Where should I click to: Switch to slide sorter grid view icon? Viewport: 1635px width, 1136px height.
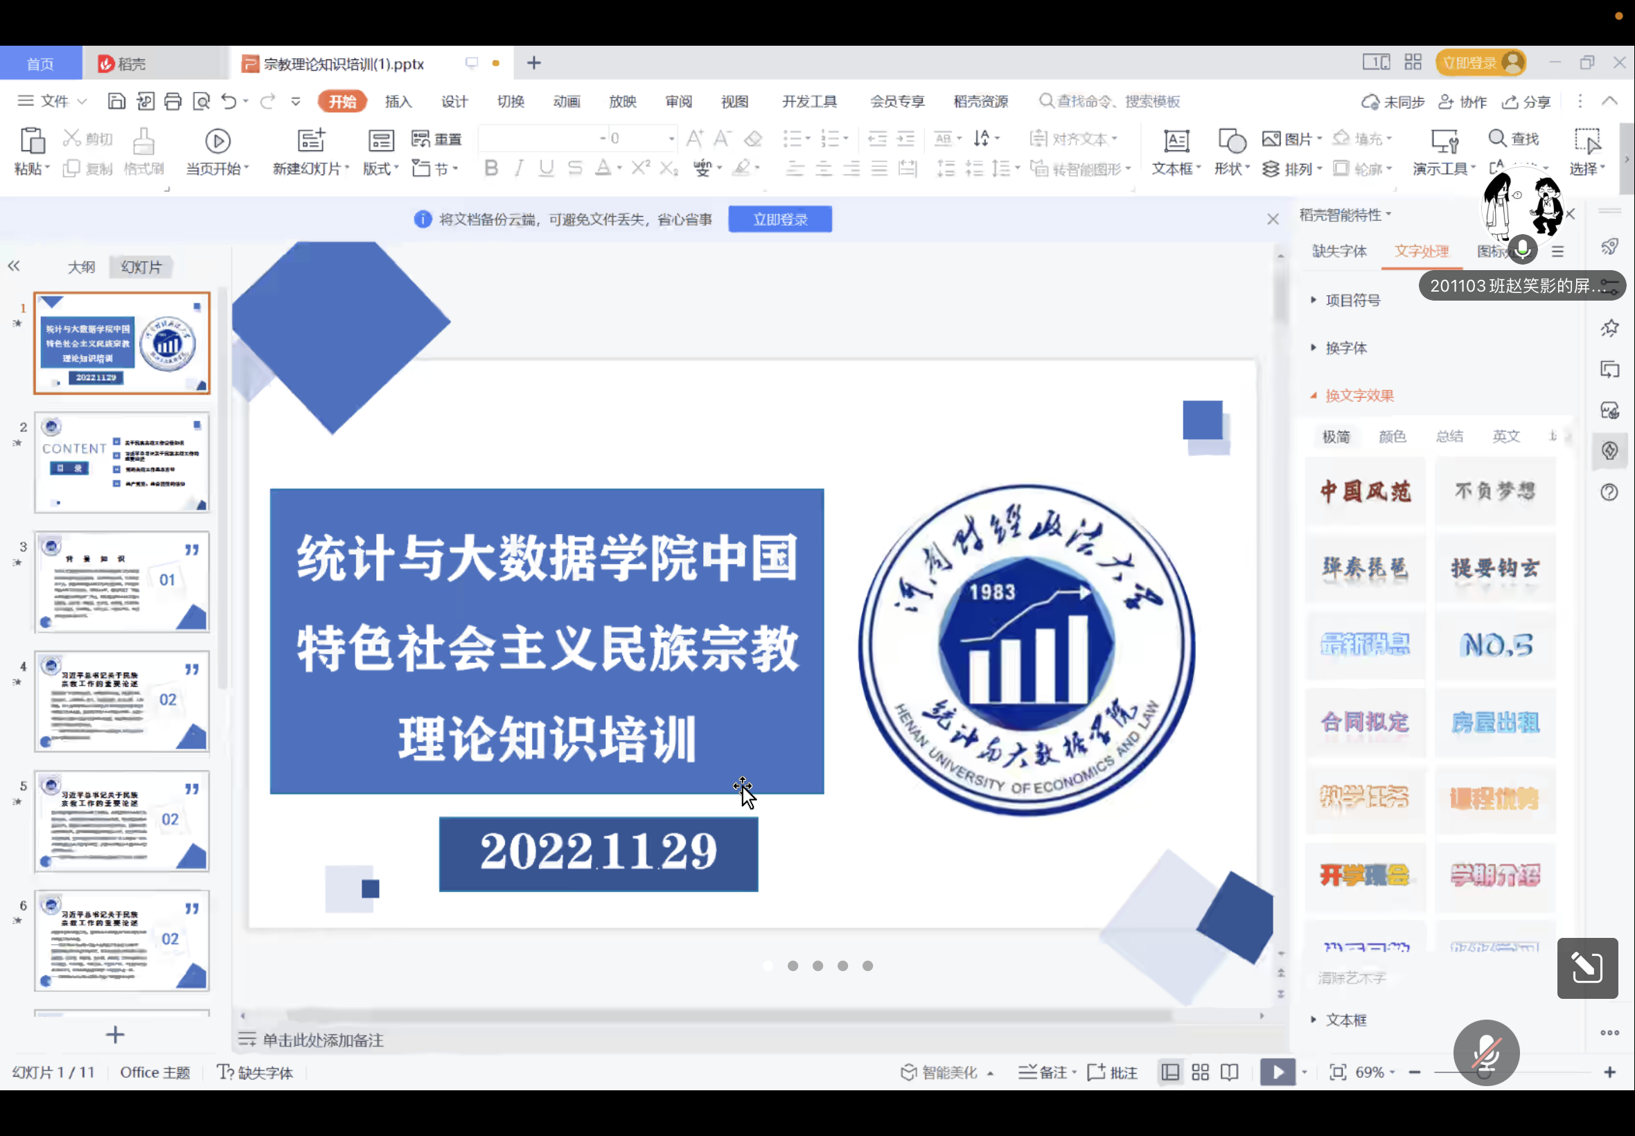click(x=1200, y=1072)
